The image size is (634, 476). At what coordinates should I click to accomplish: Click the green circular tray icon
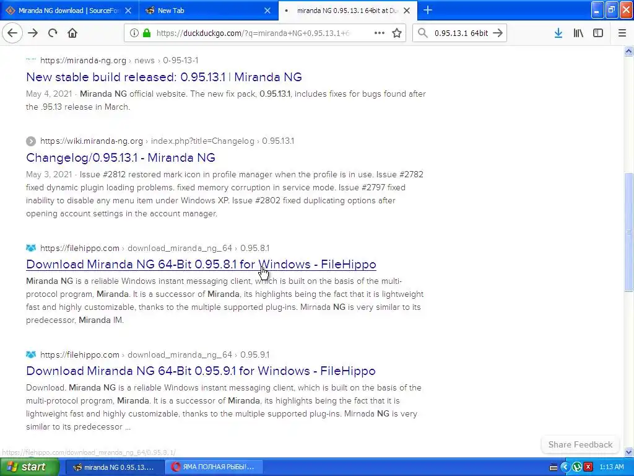[x=577, y=467]
